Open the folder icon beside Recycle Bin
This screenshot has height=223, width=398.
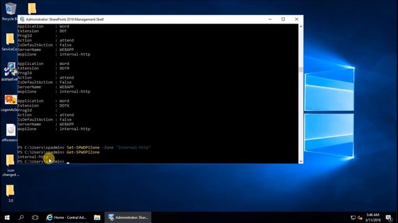[x=32, y=9]
